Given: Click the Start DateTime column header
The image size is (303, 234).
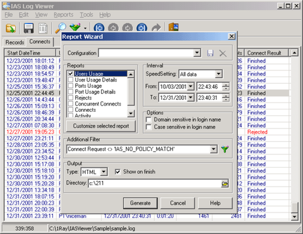Looking at the screenshot, I should coord(30,53).
